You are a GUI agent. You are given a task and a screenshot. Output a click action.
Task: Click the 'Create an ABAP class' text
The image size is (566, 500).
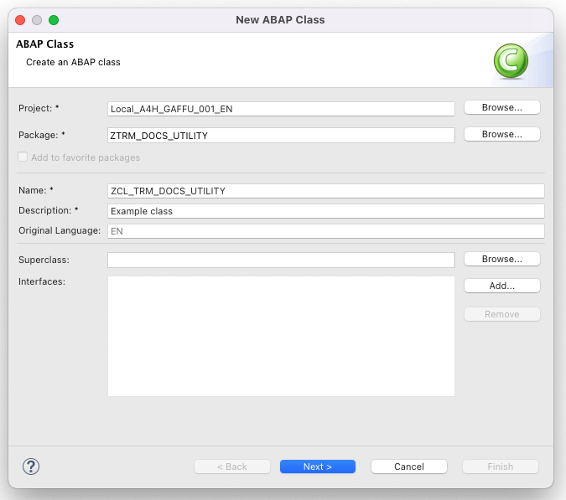point(73,62)
